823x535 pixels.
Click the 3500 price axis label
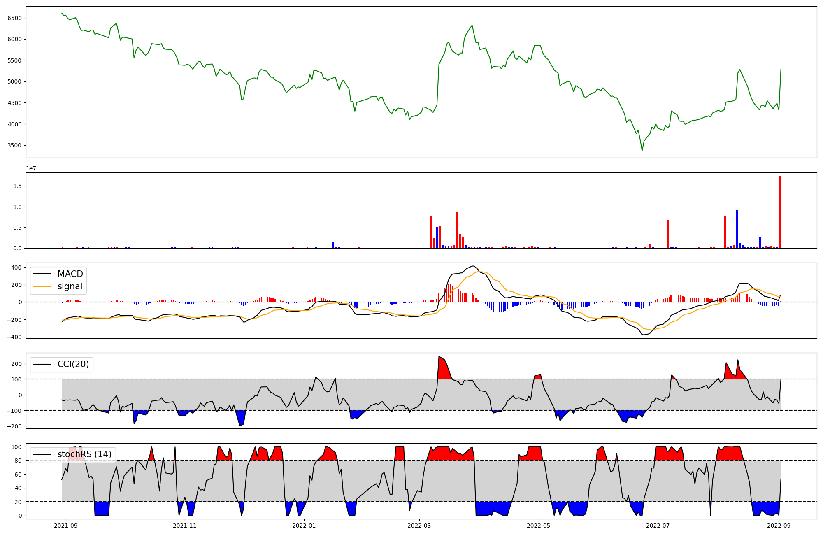[14, 145]
